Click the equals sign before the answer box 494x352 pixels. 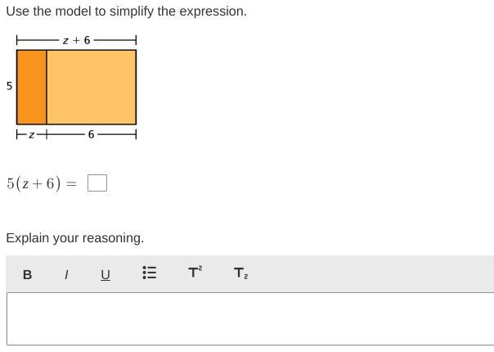tap(71, 183)
